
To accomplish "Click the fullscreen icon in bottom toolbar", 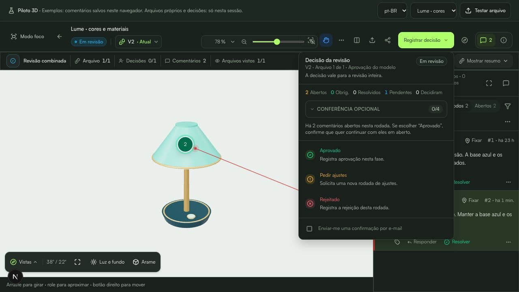I will point(77,262).
